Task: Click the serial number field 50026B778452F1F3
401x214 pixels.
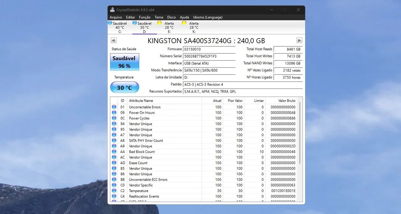Action: tap(209, 56)
